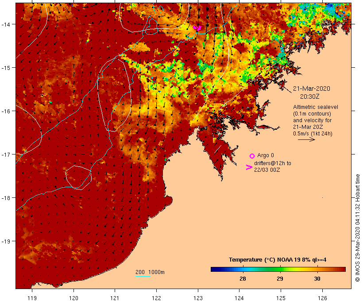Click the cyan 200m isobath legend line
The width and height of the screenshot is (363, 301).
pos(143,276)
